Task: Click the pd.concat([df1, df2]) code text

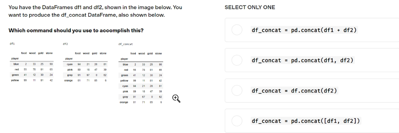Action: (x=306, y=121)
